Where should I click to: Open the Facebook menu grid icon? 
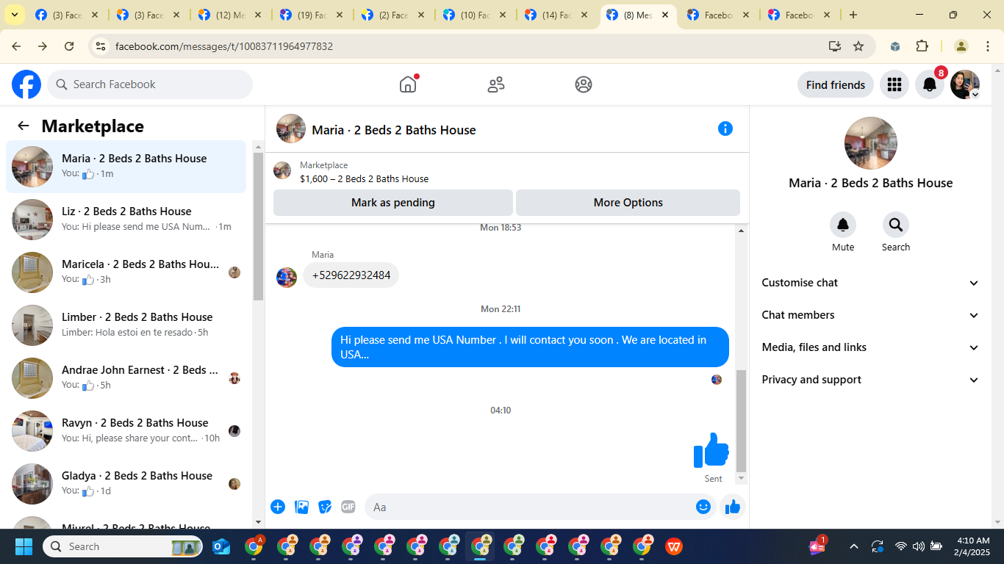894,84
